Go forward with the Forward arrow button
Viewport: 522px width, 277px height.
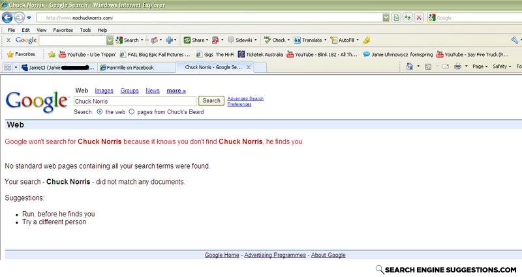click(x=20, y=18)
